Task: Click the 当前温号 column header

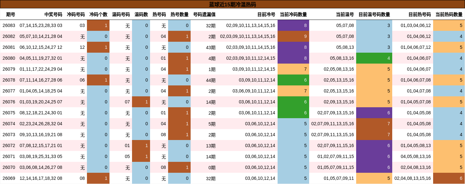Action: [345, 14]
